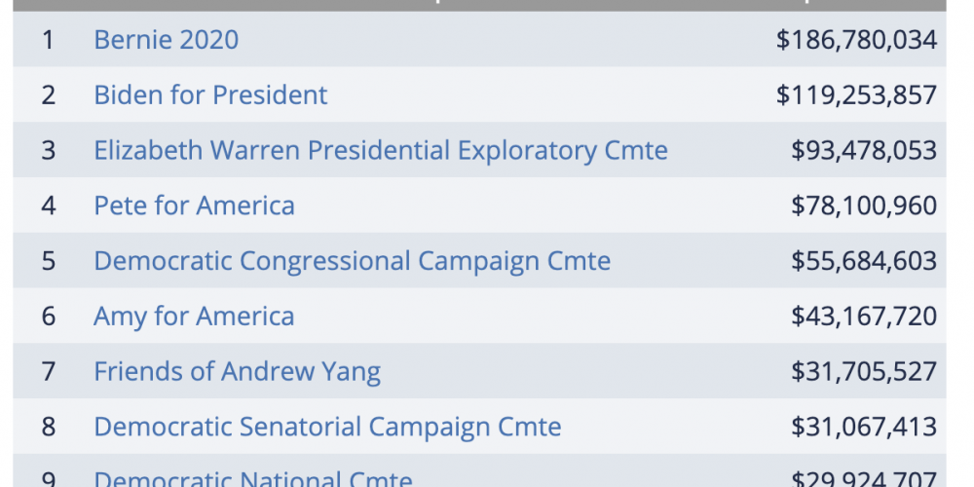Click the $93,478,053 amount for Warren
This screenshot has width=974, height=487.
tap(864, 151)
